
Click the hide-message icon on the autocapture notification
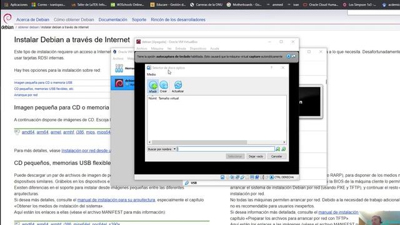[293, 56]
